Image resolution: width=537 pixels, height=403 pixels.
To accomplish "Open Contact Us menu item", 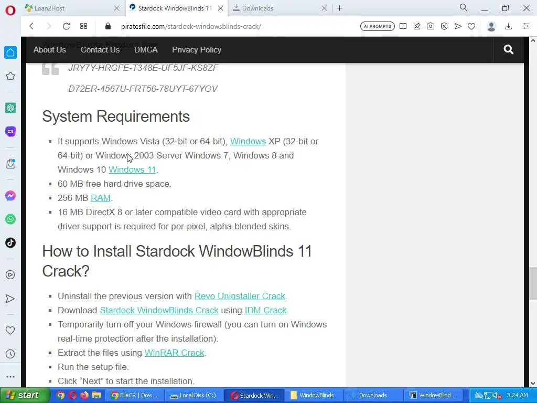I will (x=100, y=50).
